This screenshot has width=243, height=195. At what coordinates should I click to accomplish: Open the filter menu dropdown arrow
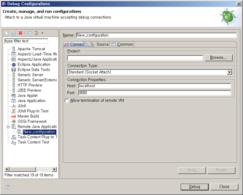point(42,33)
